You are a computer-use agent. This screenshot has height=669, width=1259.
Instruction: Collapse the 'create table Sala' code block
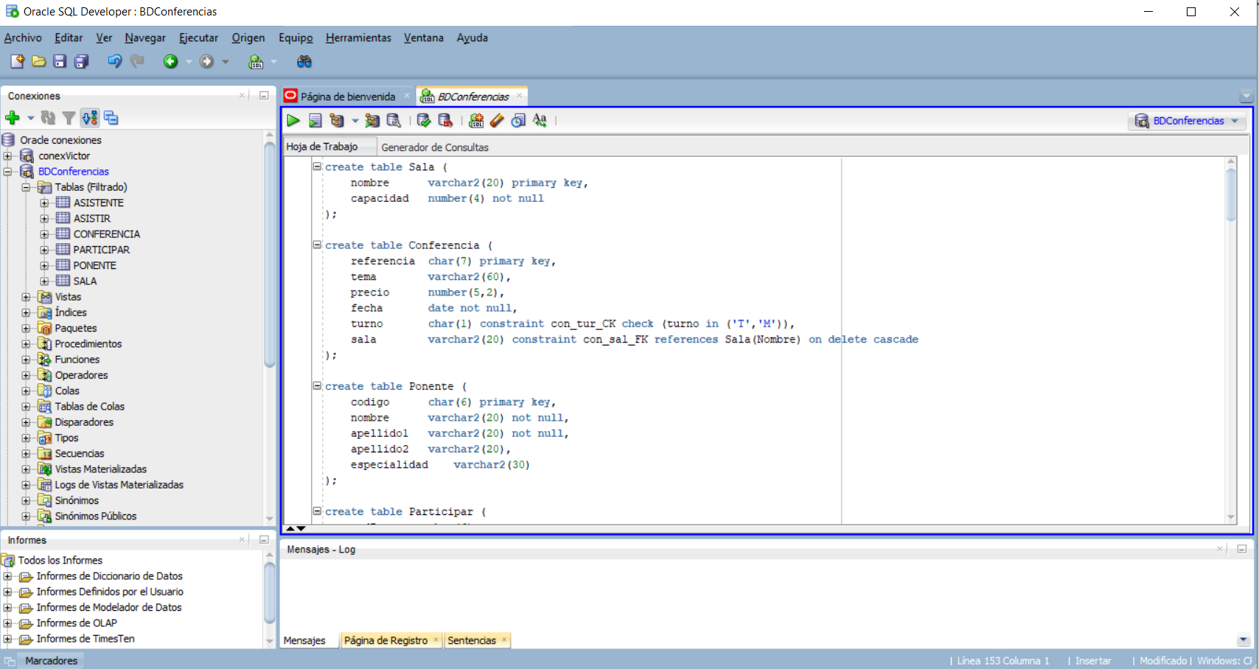317,167
